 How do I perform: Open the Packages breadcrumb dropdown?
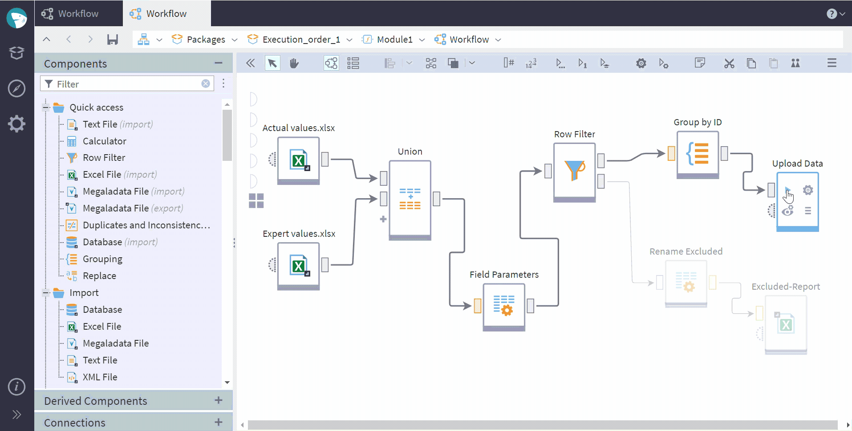(235, 40)
